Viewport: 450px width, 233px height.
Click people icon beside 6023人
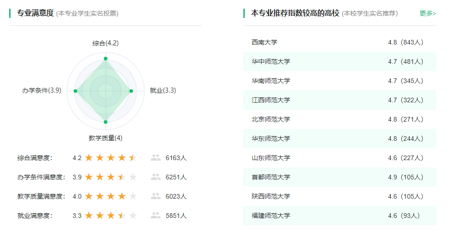156,196
